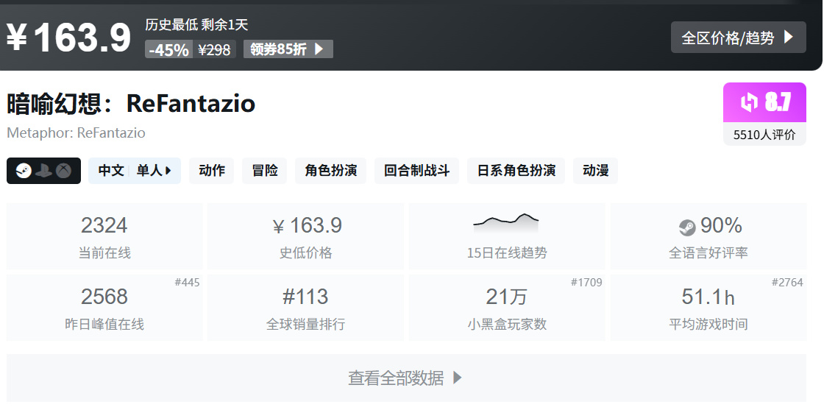This screenshot has width=824, height=410.
Task: Click the #113 全球销量排行 stat card
Action: point(305,308)
